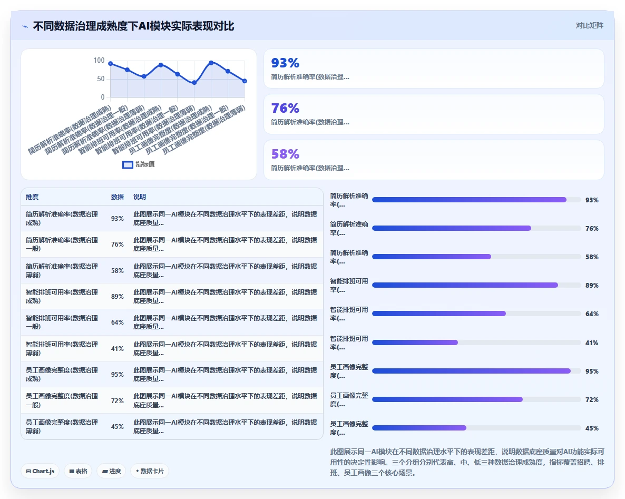Click the 76% table cell
This screenshot has width=625, height=499.
click(117, 244)
